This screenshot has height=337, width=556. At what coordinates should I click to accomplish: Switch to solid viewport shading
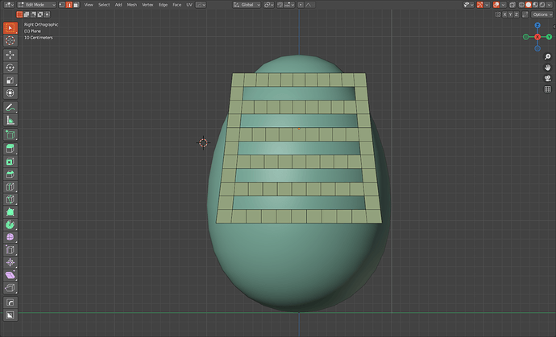tap(529, 5)
